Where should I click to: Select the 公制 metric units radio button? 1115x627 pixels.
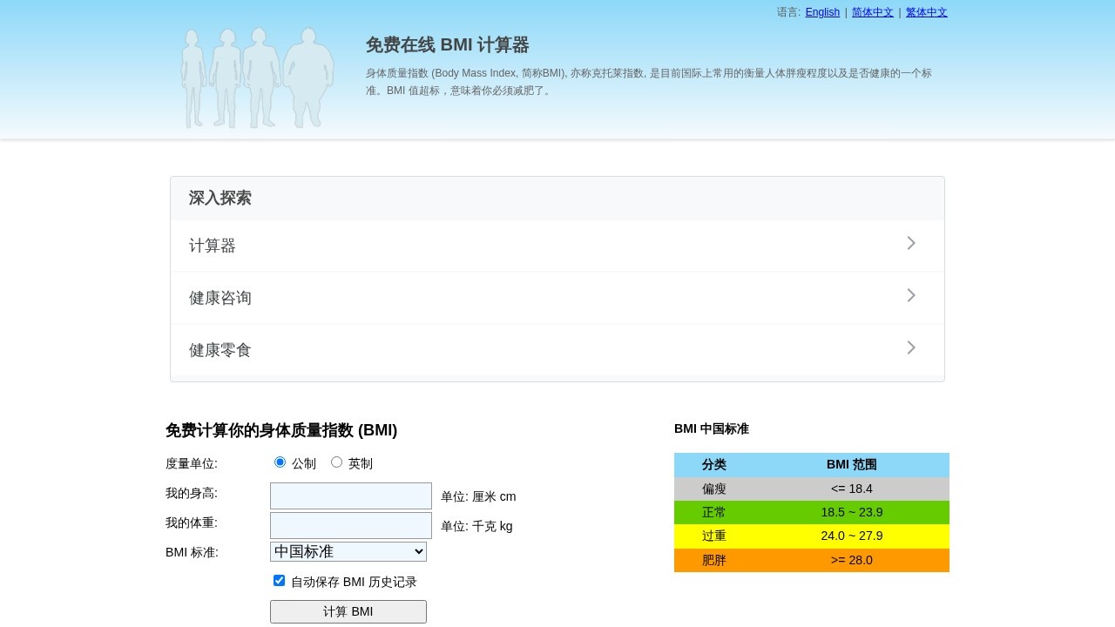click(x=280, y=462)
